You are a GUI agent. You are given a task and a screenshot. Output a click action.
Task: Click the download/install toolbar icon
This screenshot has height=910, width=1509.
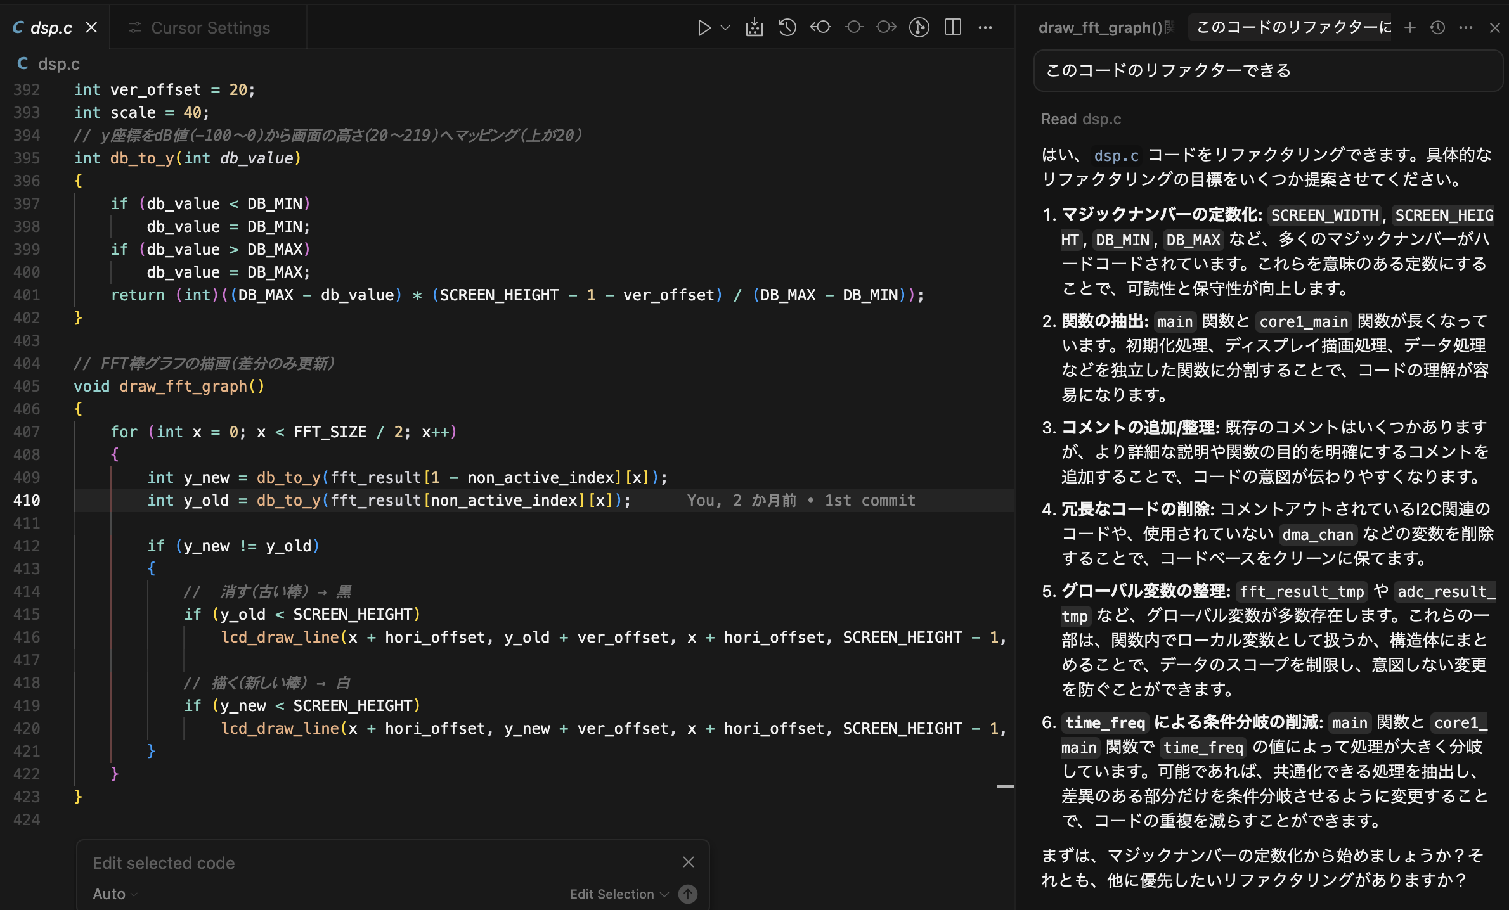754,27
